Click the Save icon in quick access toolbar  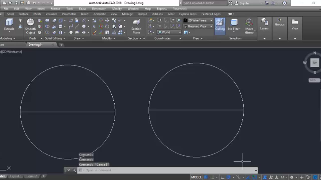(x=16, y=3)
